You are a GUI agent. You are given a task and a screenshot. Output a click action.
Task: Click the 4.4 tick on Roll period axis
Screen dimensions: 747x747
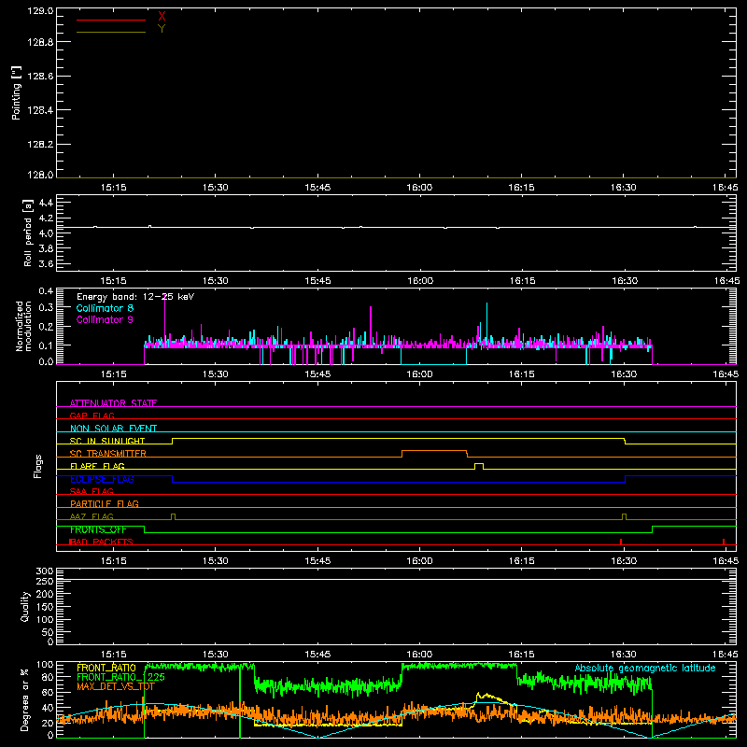point(46,203)
